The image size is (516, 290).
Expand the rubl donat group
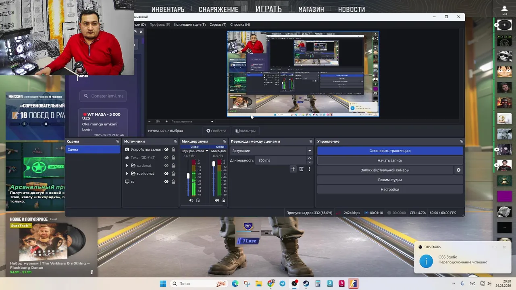tap(127, 174)
